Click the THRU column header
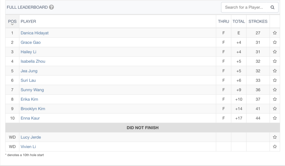Screen dimensions: 285x166 [223, 21]
